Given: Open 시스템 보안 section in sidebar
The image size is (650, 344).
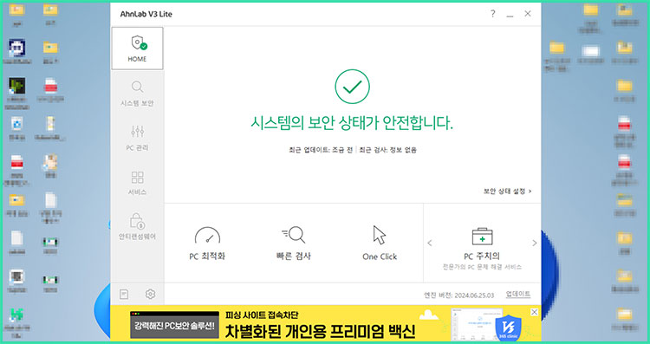Looking at the screenshot, I should (137, 94).
